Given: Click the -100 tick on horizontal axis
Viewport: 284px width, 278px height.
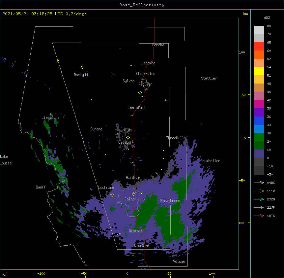Looking at the screenshot, I should click(x=41, y=273).
